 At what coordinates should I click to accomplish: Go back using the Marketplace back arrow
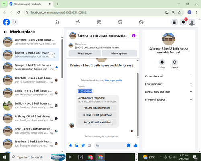6,32
